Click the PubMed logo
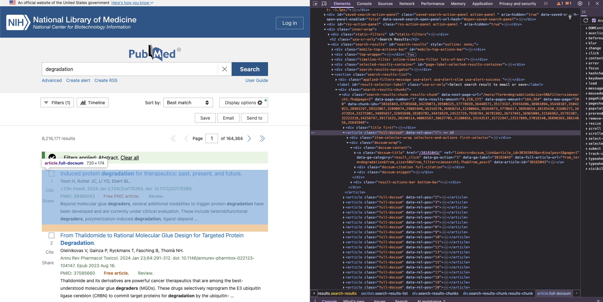The image size is (603, 302). [x=155, y=53]
